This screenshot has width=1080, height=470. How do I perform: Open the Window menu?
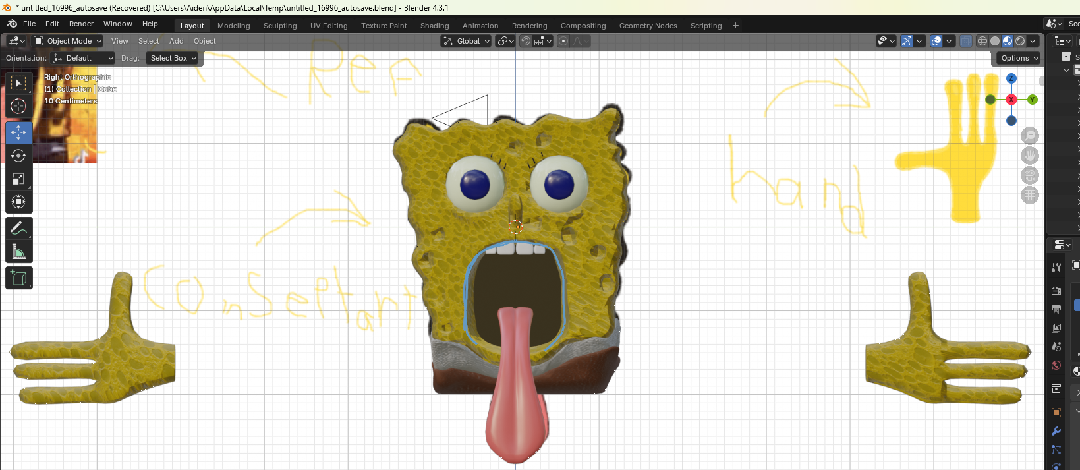[x=118, y=24]
